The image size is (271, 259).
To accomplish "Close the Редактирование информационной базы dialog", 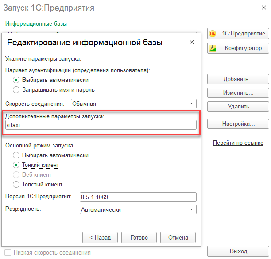I will click(191, 42).
